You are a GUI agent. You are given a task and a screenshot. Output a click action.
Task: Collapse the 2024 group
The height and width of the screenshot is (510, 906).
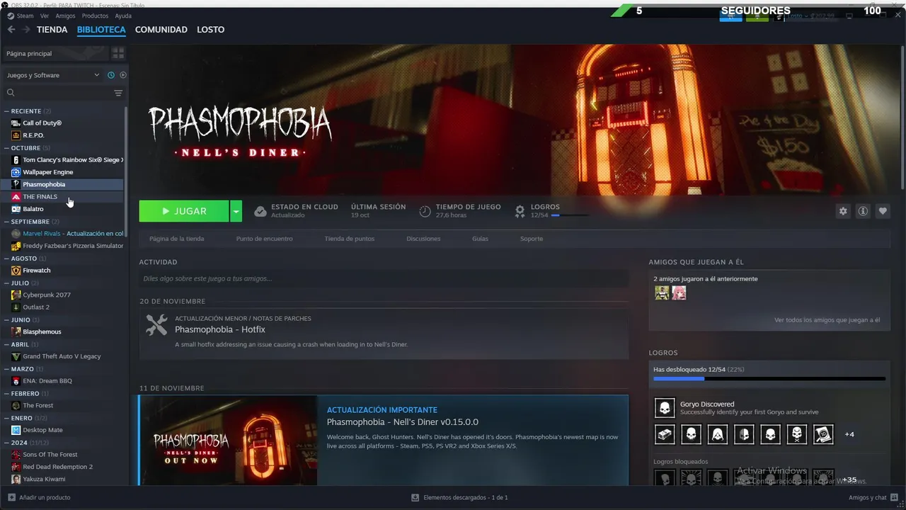[6, 443]
